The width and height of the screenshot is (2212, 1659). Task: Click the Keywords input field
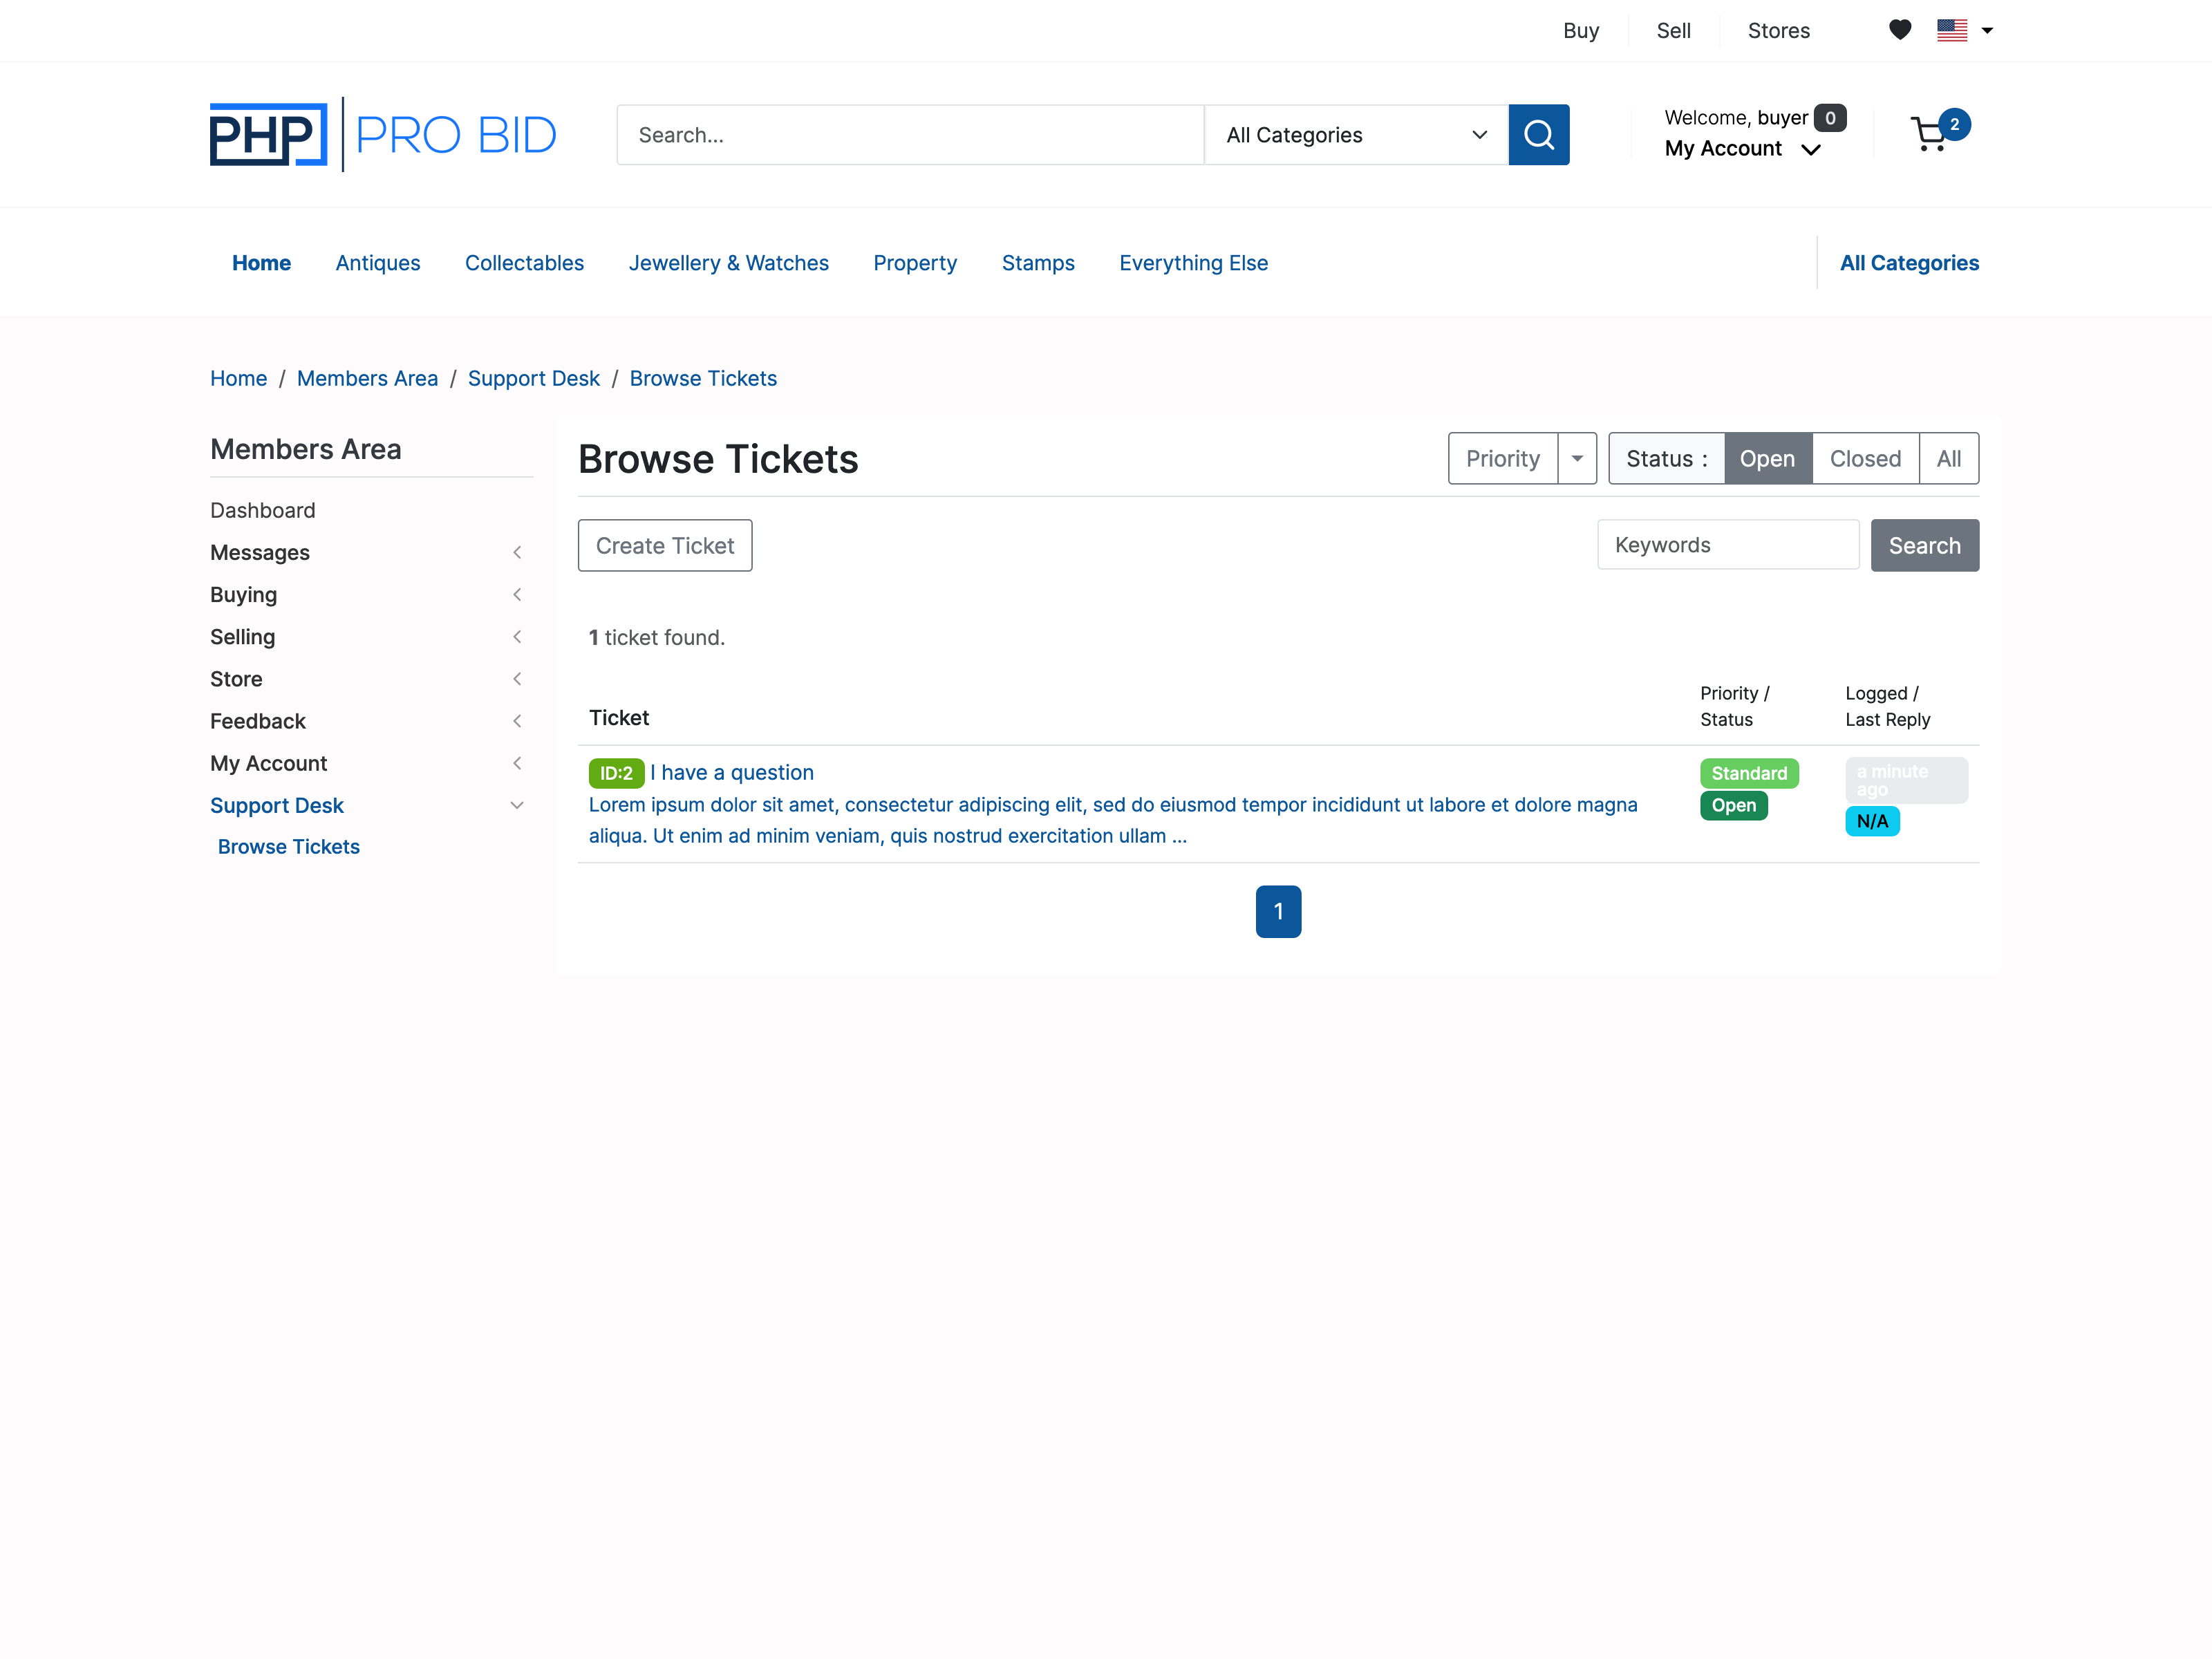pos(1727,545)
